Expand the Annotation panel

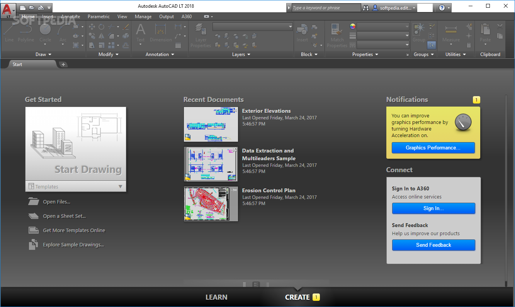160,54
